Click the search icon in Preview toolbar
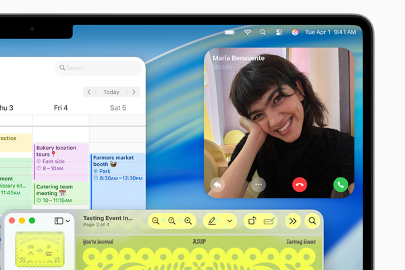This screenshot has height=270, width=405. (x=313, y=221)
